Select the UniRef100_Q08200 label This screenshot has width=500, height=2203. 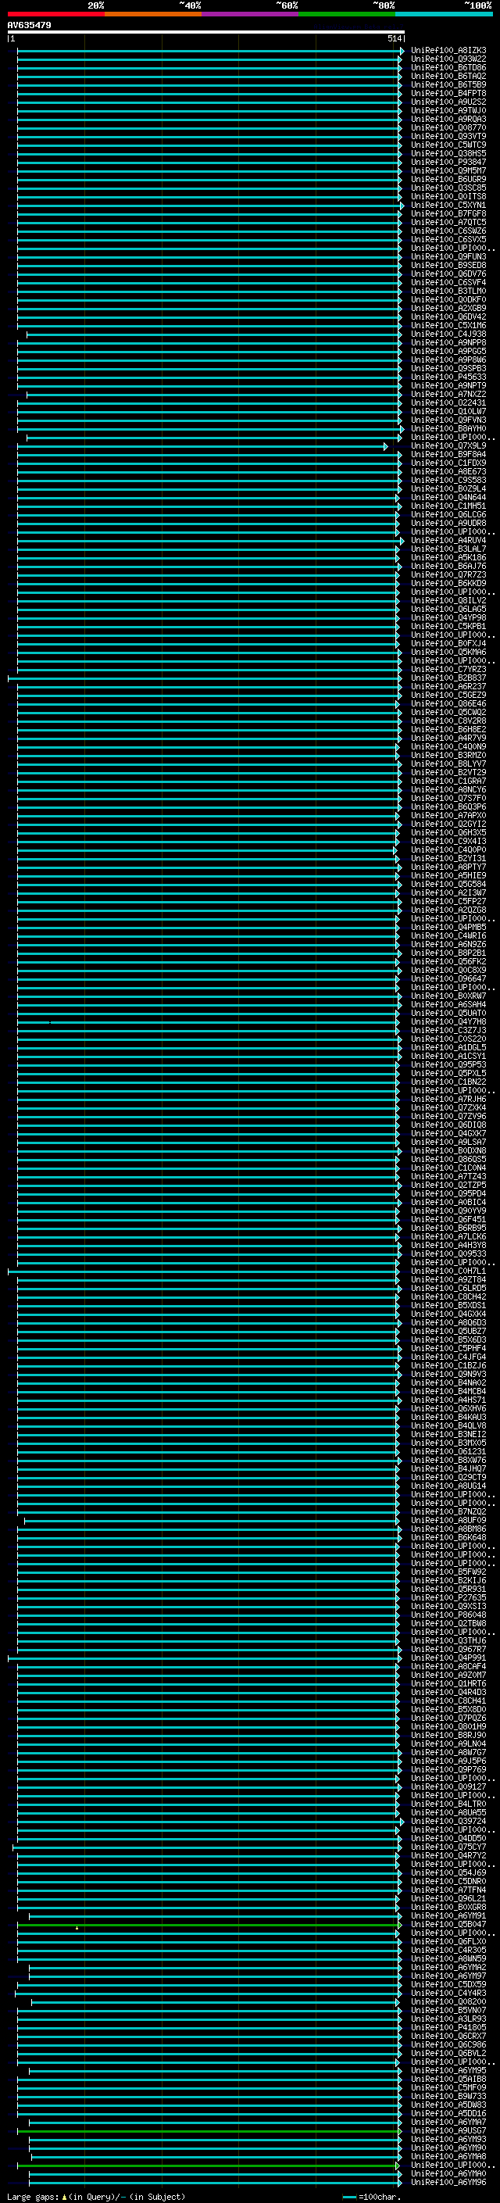(x=448, y=2002)
